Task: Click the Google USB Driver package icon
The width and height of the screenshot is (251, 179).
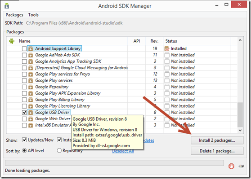Action: coord(31,113)
